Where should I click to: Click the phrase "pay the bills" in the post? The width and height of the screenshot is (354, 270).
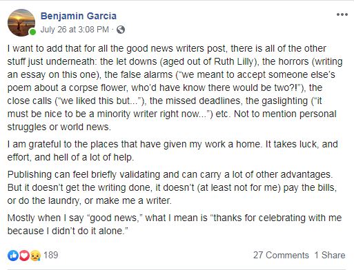point(310,188)
